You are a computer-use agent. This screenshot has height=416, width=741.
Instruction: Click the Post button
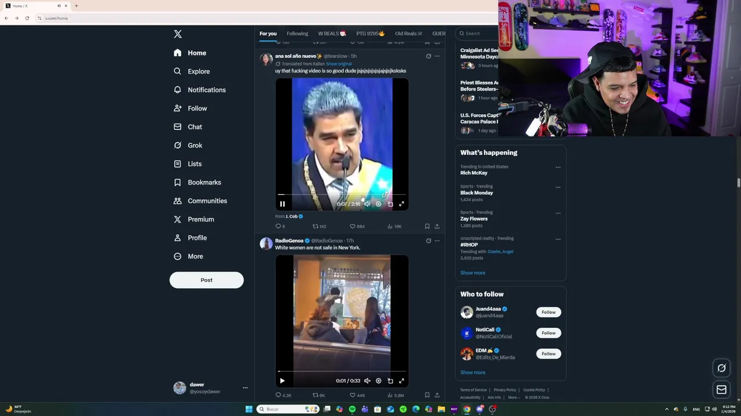click(x=207, y=280)
